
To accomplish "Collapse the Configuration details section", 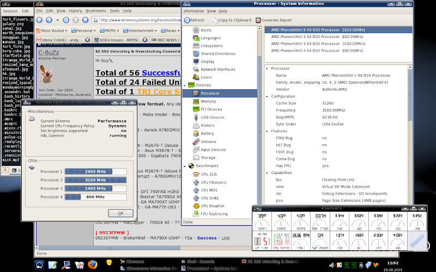I will point(267,96).
